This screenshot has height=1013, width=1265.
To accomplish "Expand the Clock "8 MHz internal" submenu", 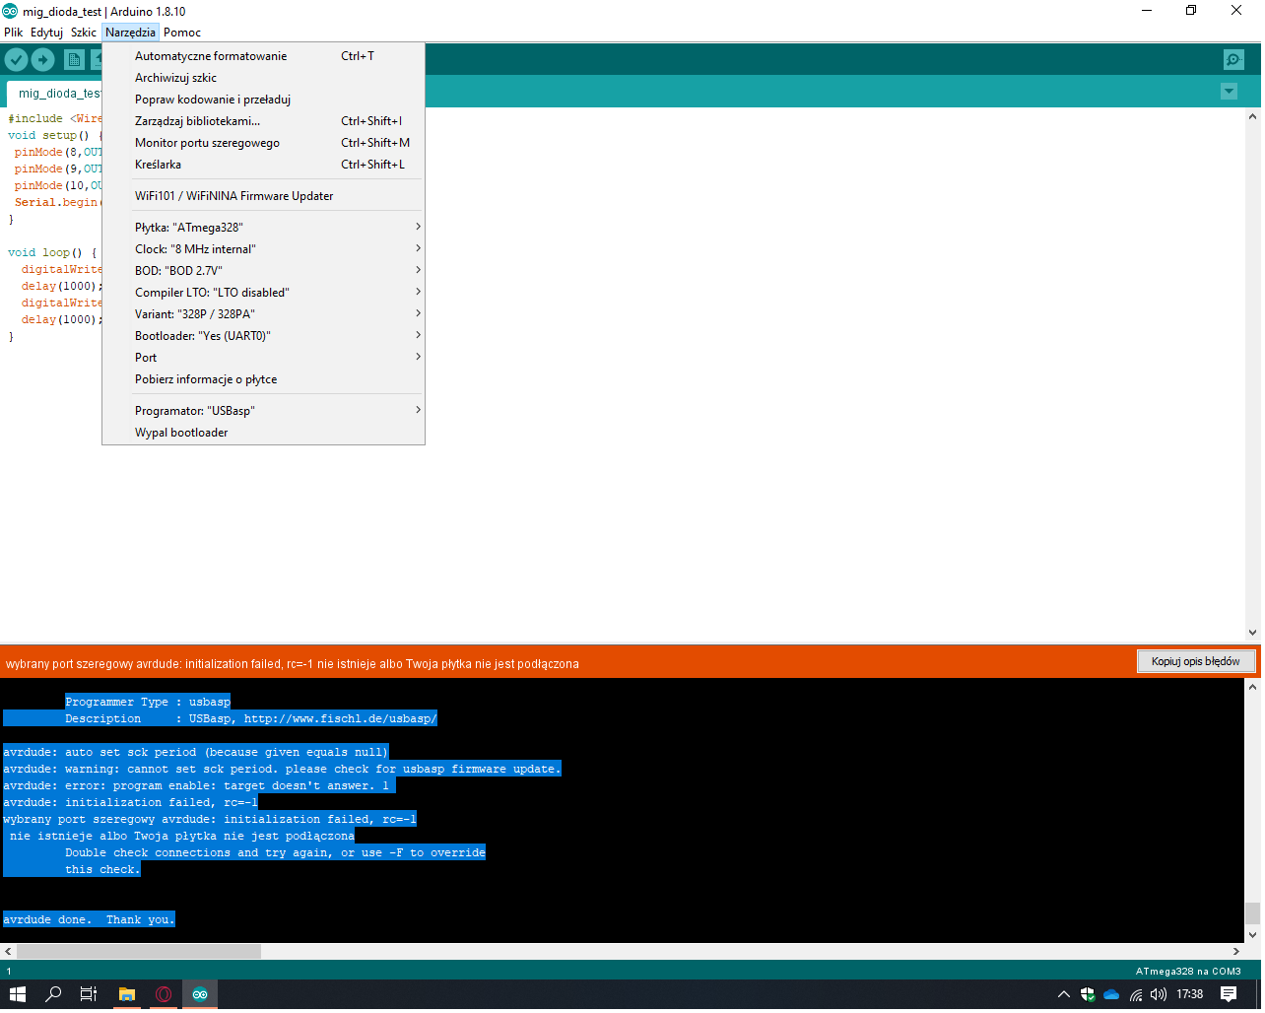I will coord(263,249).
